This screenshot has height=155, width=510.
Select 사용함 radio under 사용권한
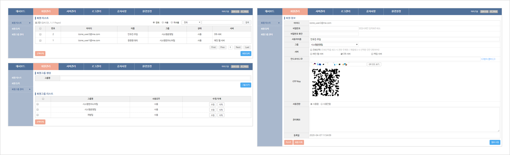(x=311, y=104)
